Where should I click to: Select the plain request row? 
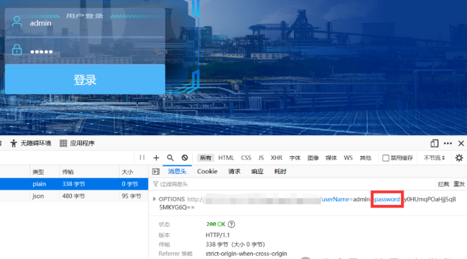click(74, 184)
